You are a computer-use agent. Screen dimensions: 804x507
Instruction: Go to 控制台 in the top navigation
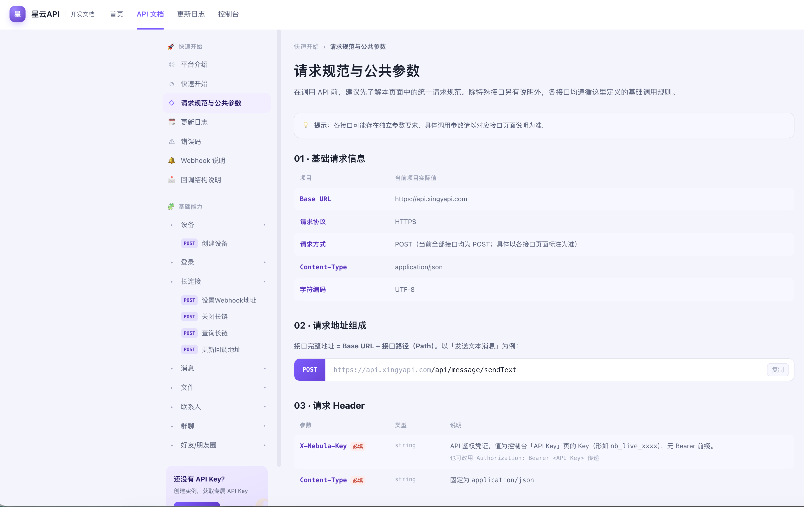[x=228, y=14]
